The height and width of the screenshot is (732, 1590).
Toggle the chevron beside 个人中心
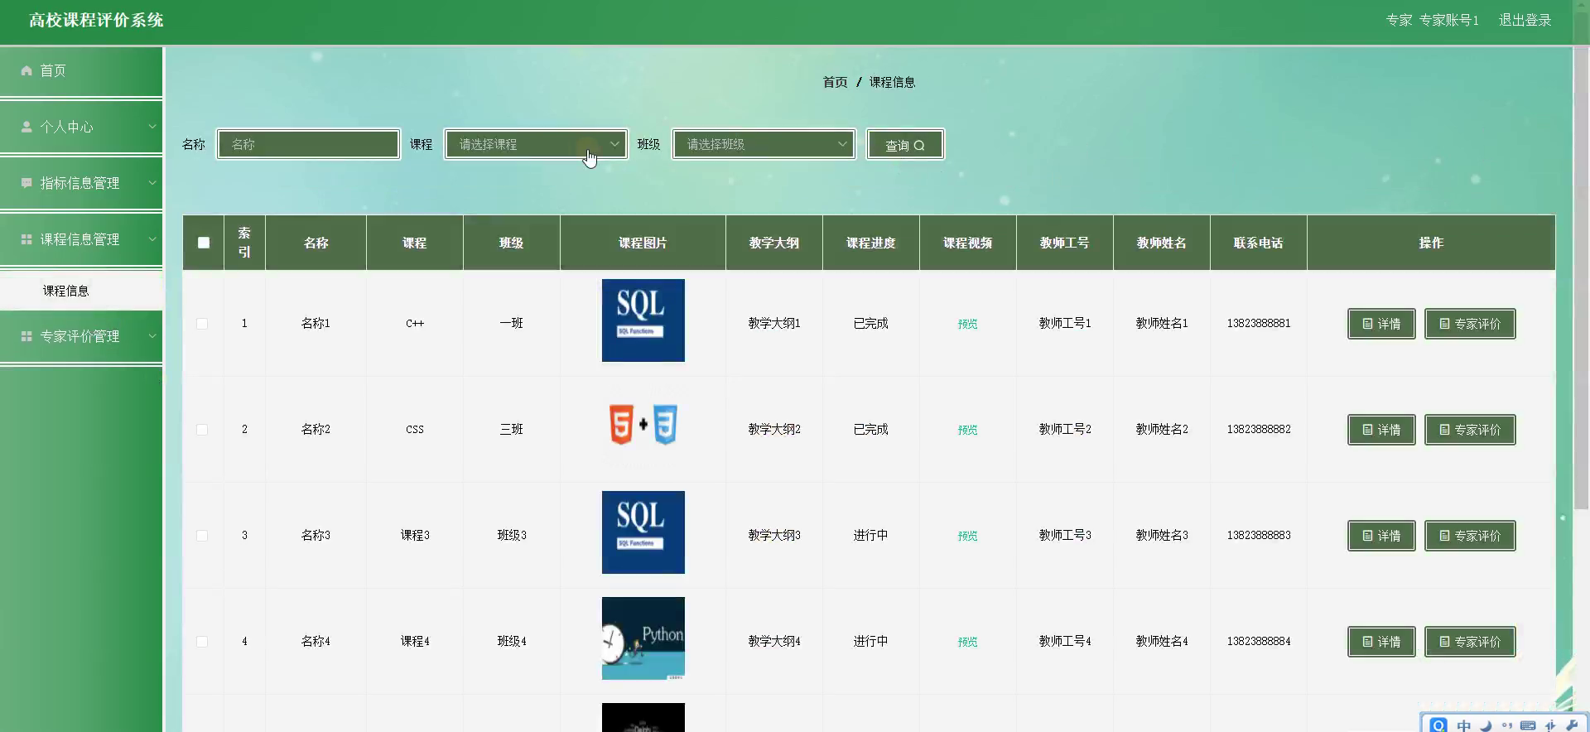(152, 127)
